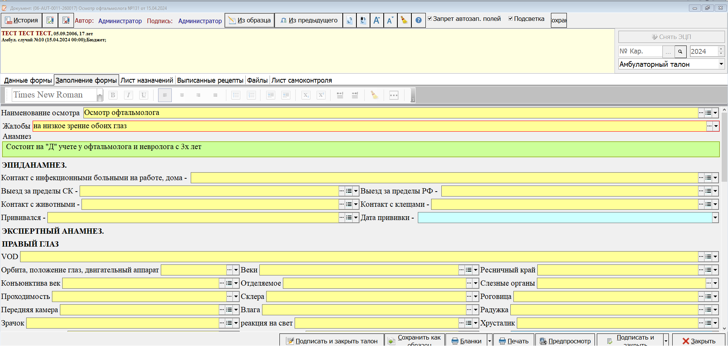The width and height of the screenshot is (728, 346).
Task: Click the subscript X icon in the text toolbar
Action: [306, 95]
